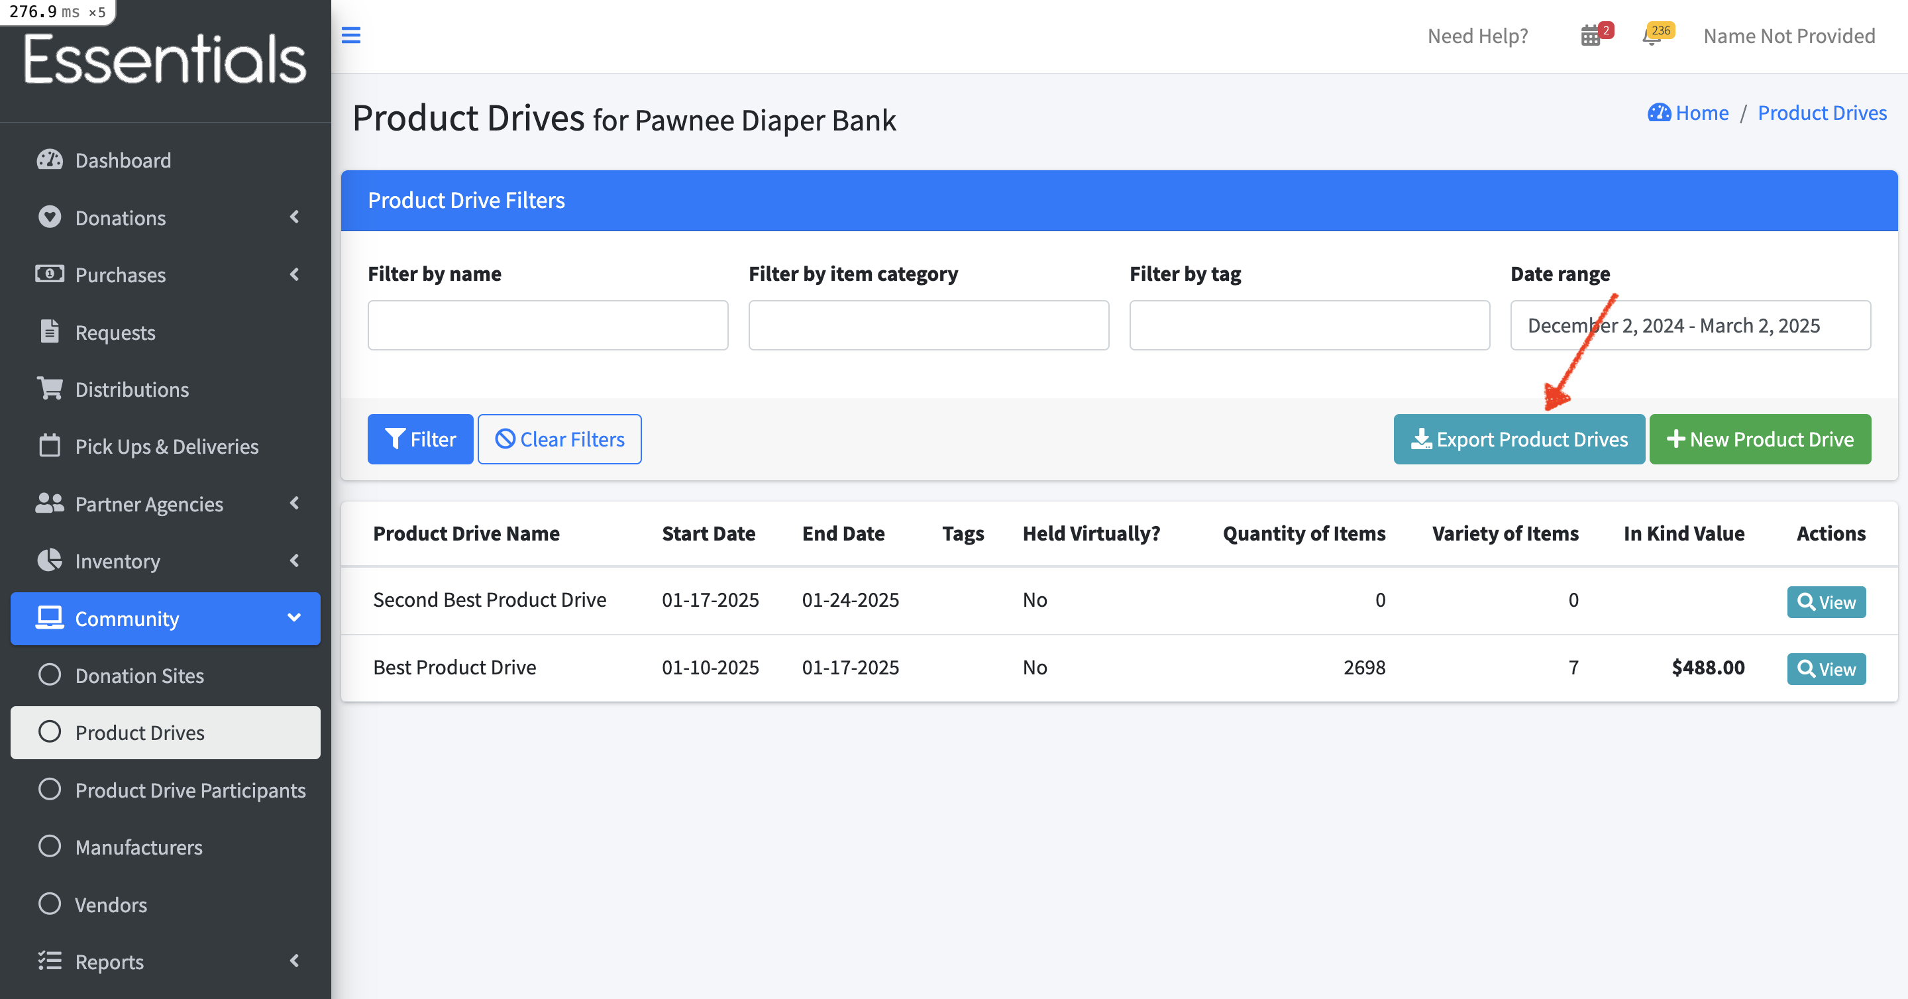Open Pick Ups & Deliveries

[x=165, y=446]
